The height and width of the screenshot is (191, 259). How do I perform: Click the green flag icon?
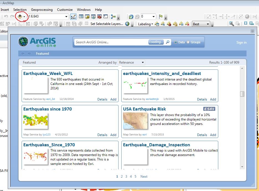(x=161, y=16)
